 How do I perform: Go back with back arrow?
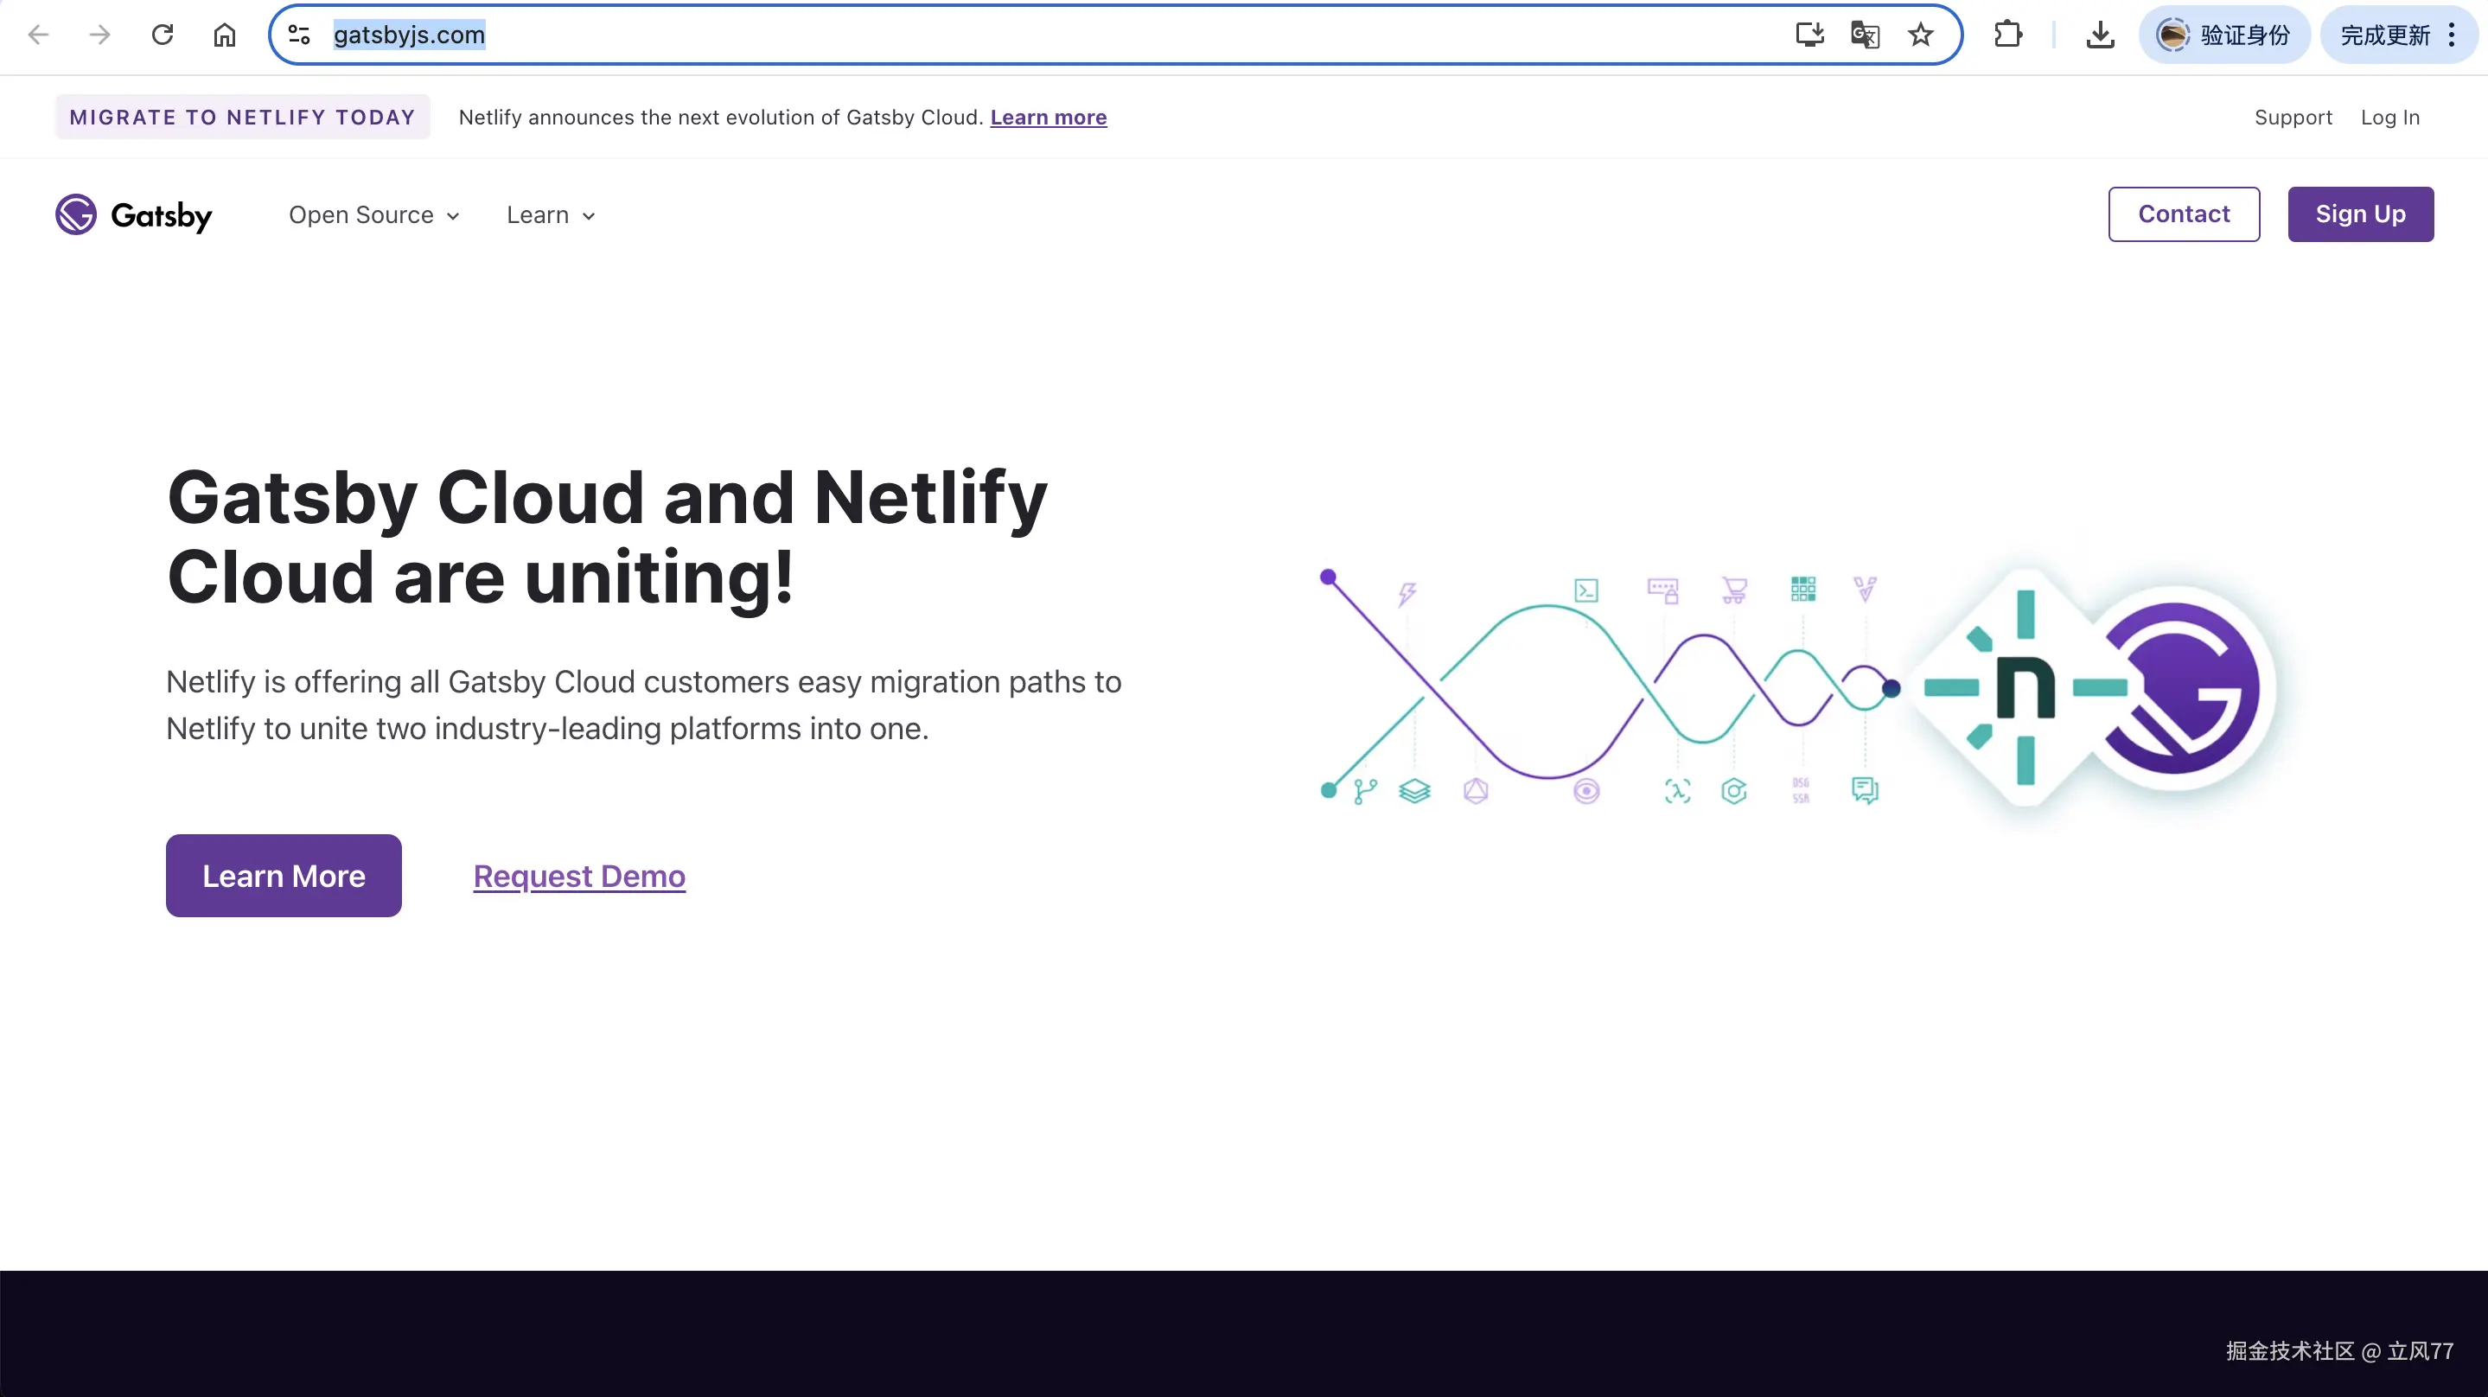coord(39,35)
